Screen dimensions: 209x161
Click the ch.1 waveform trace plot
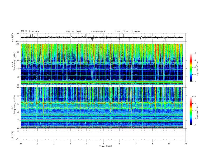point(102,37)
